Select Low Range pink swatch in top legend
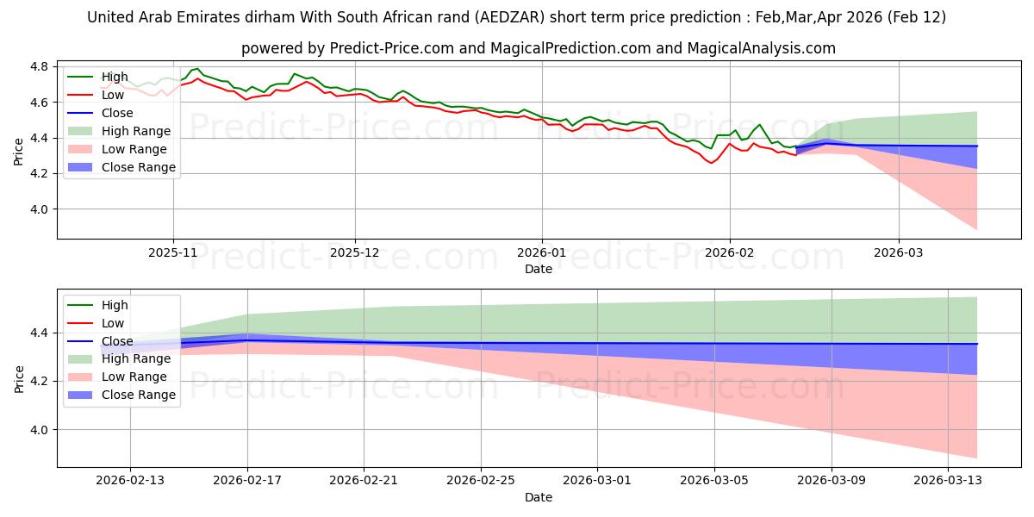Image resolution: width=1034 pixels, height=517 pixels. [79, 150]
